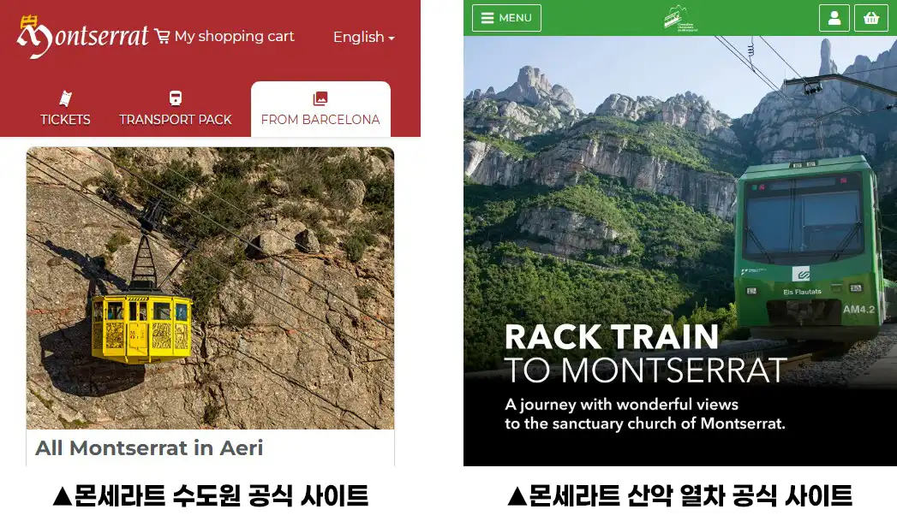This screenshot has height=527, width=897.
Task: Click the hamburger menu icon
Action: pos(487,18)
